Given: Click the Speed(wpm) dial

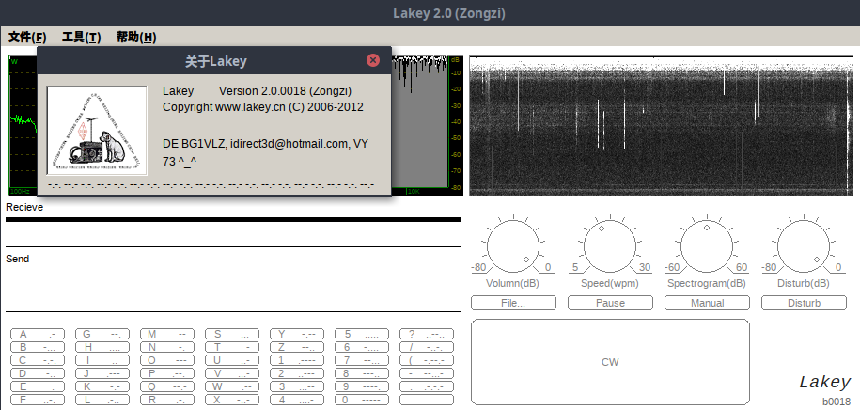Looking at the screenshot, I should 609,246.
